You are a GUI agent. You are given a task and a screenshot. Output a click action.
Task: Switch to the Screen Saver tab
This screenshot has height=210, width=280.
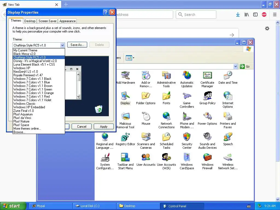pos(48,21)
